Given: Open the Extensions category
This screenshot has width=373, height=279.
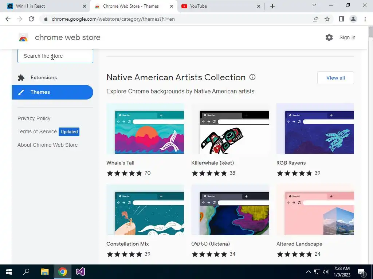Looking at the screenshot, I should 52,78.
